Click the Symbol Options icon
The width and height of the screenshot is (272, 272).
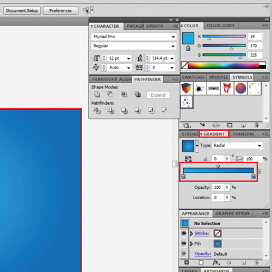230,125
